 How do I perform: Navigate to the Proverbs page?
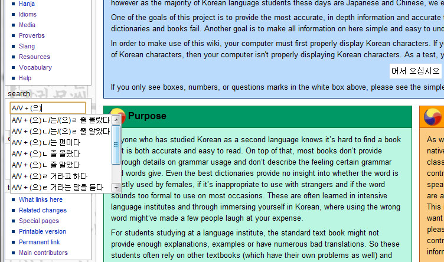(32, 35)
